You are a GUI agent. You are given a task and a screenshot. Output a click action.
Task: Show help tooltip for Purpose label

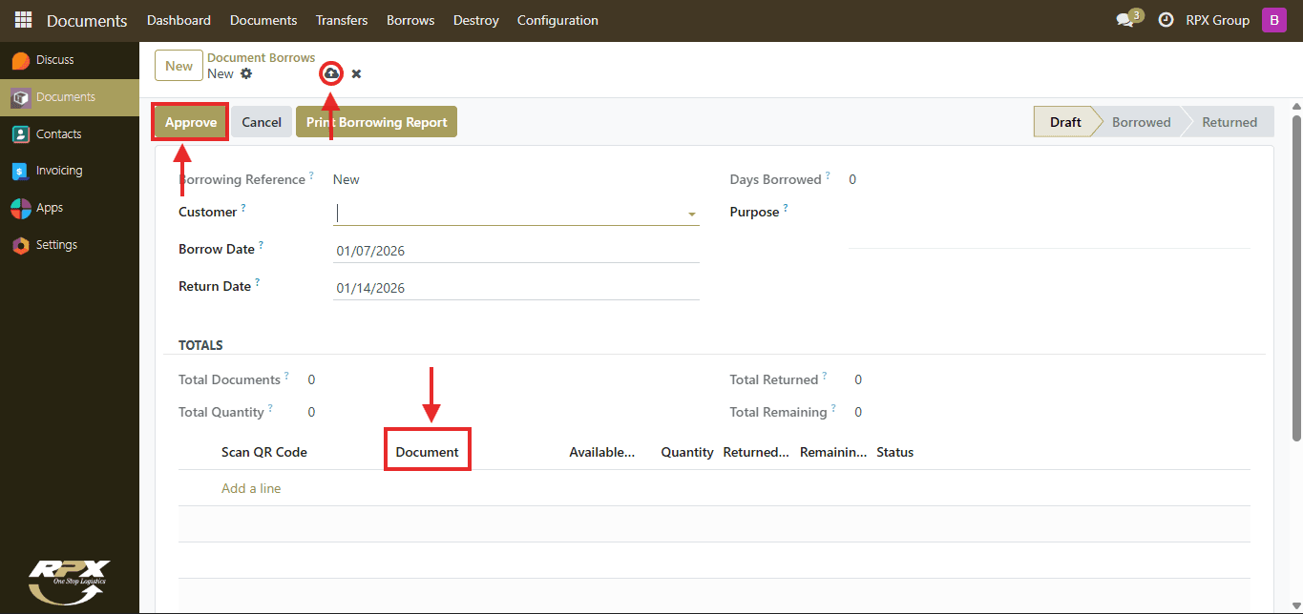(786, 208)
